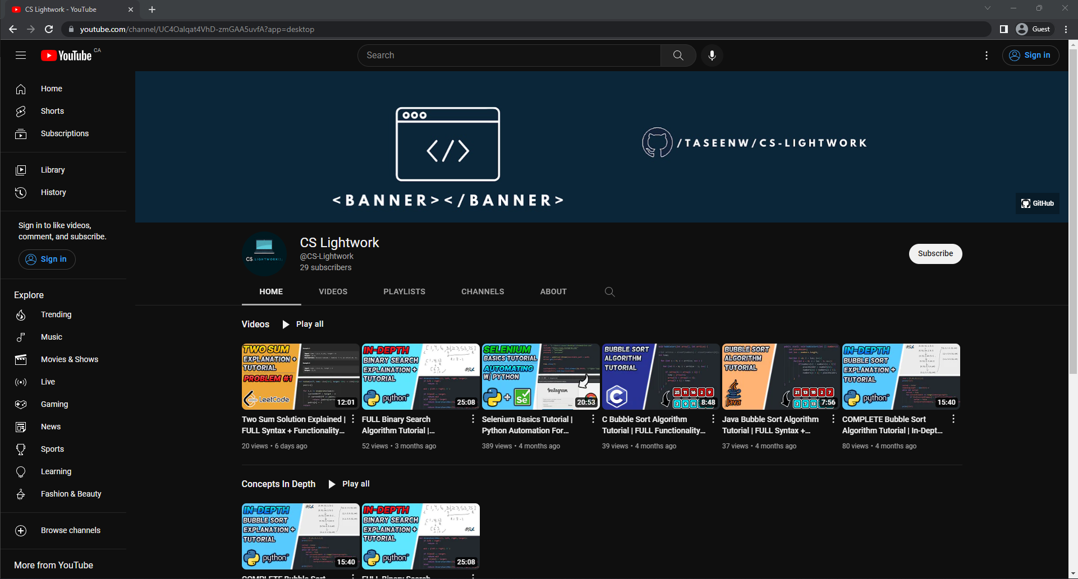Switch to channel HOME tab

[271, 291]
